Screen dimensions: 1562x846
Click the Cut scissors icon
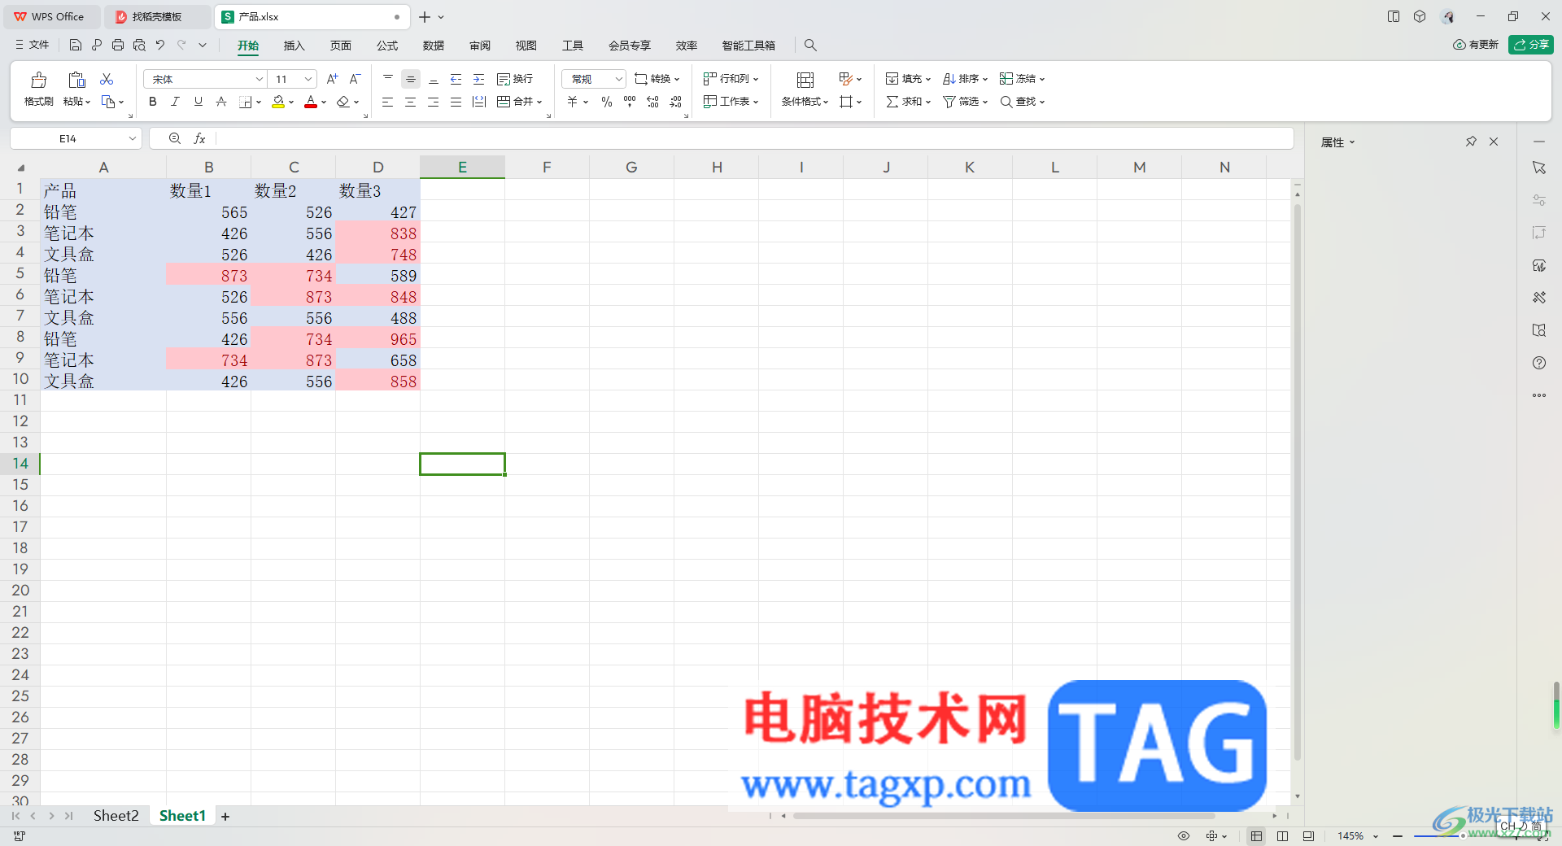(x=107, y=79)
